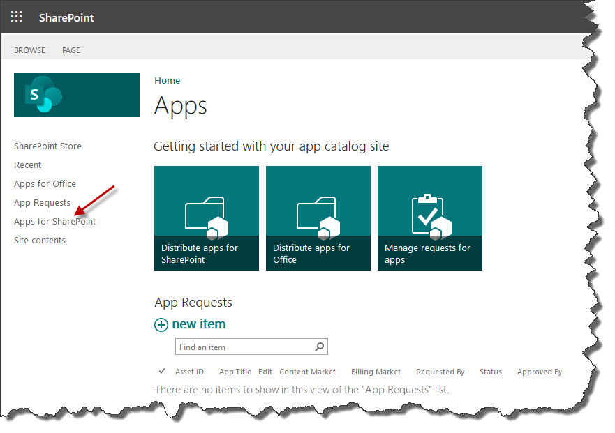Open App Requests in left navigation
The width and height of the screenshot is (615, 433).
click(x=43, y=203)
